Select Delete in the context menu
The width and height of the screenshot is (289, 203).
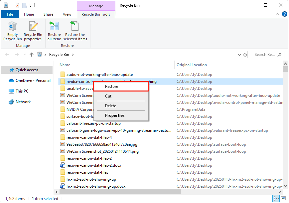tap(110, 106)
